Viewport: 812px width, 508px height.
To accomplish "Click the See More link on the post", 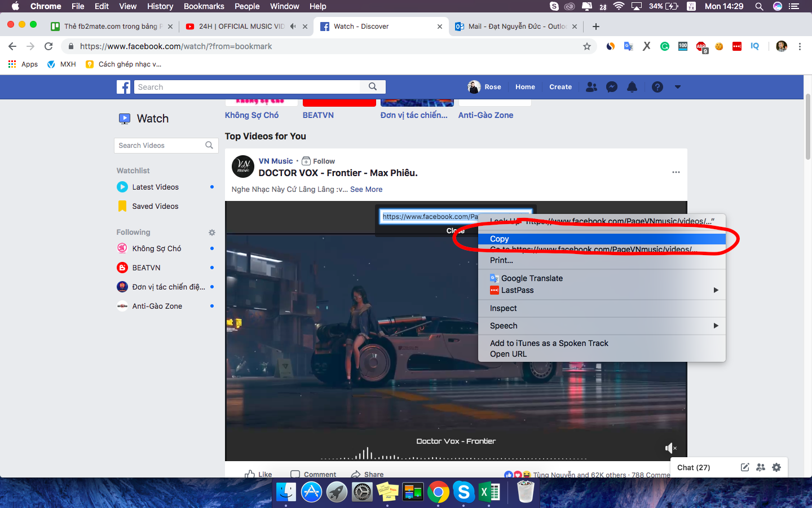I will pos(366,189).
